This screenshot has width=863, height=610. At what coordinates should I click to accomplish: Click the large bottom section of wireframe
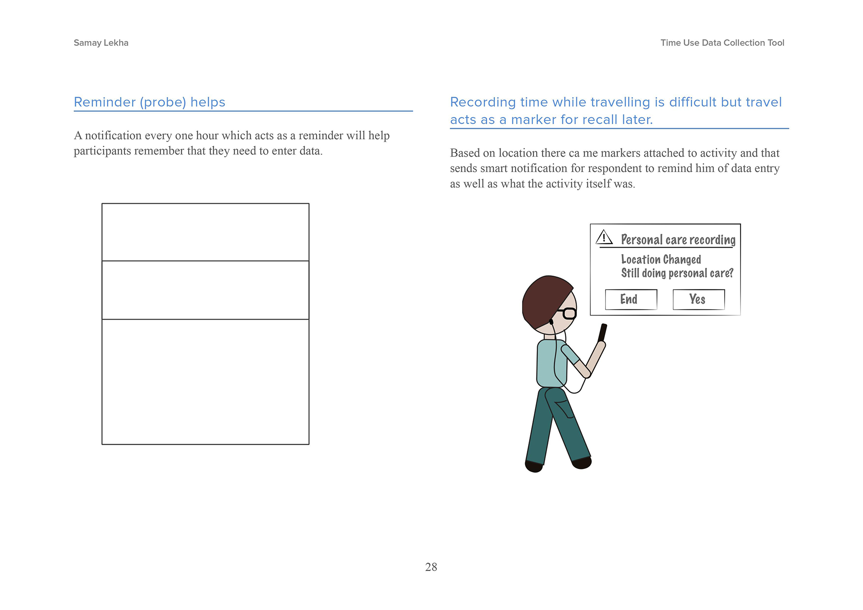pos(205,382)
